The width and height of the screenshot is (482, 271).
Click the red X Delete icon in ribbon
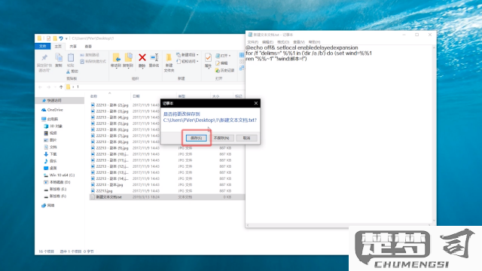(142, 57)
